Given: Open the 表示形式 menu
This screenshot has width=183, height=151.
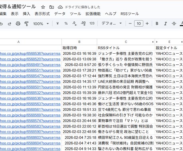Looking at the screenshot, I should pos(42,14).
